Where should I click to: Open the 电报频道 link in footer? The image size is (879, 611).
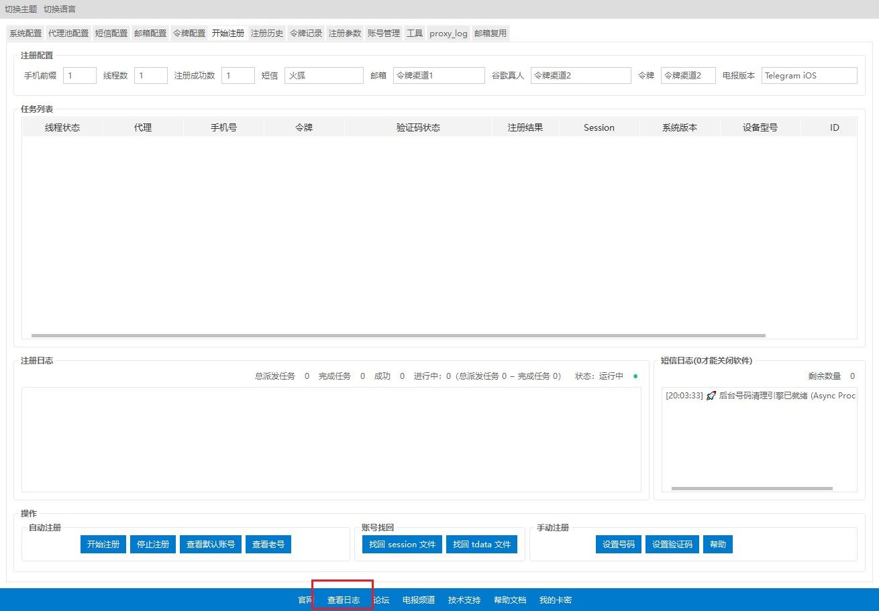[x=419, y=600]
